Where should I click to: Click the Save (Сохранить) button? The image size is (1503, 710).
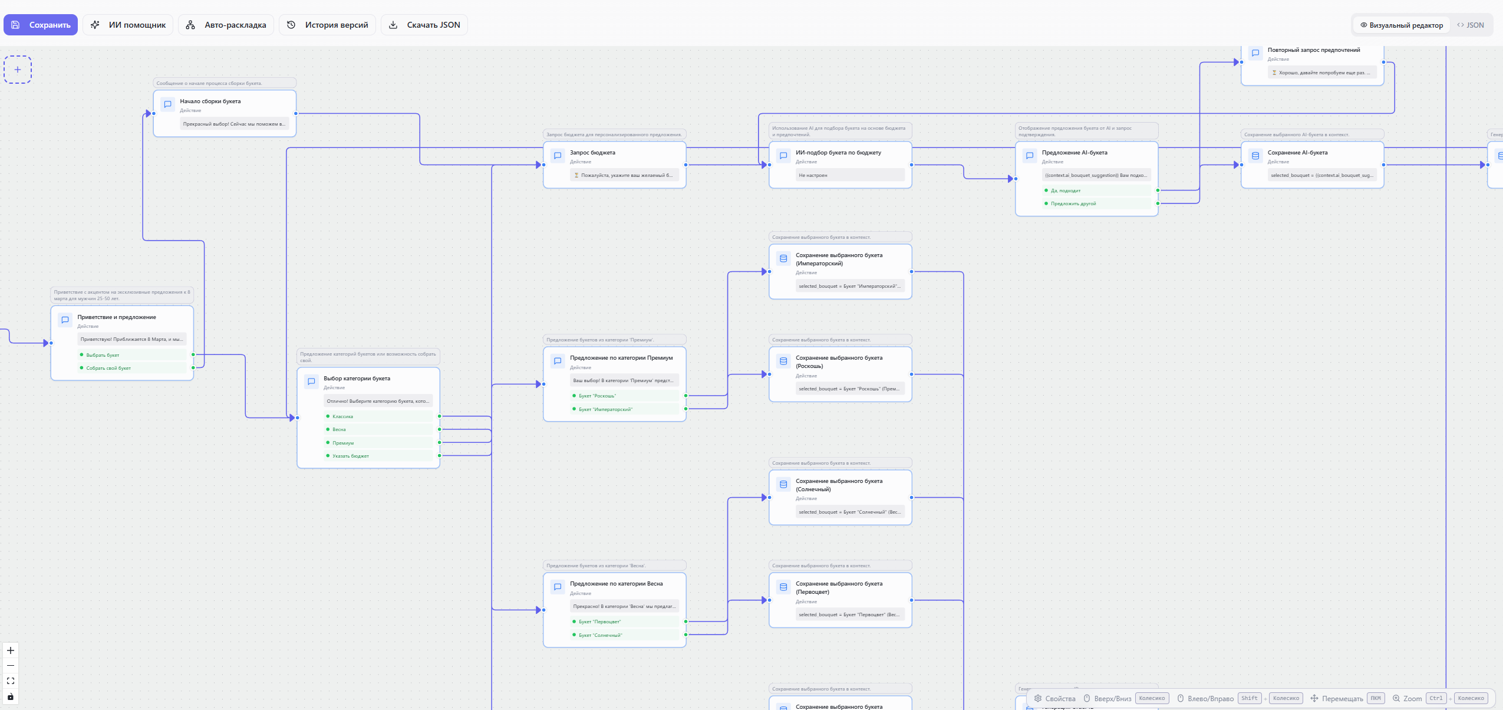41,25
